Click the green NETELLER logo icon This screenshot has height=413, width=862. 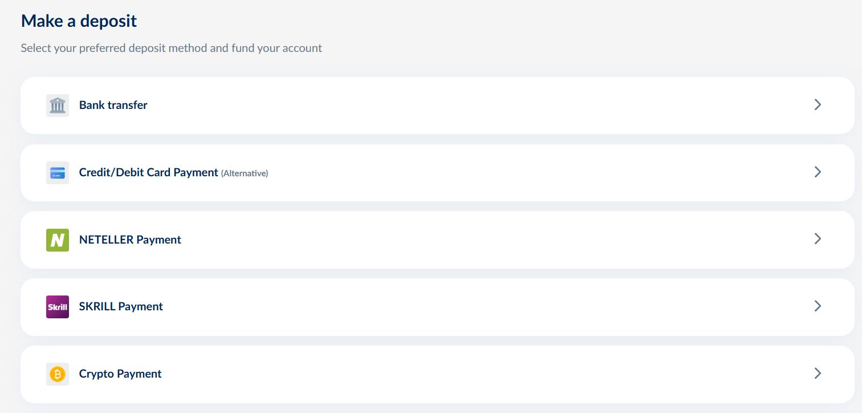pyautogui.click(x=58, y=240)
